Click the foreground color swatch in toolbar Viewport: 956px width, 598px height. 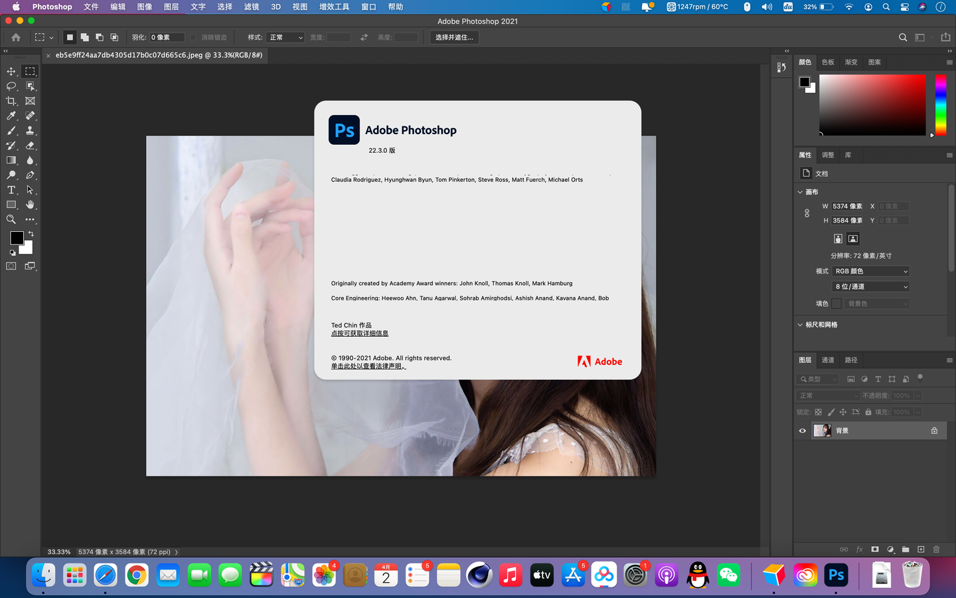tap(17, 238)
